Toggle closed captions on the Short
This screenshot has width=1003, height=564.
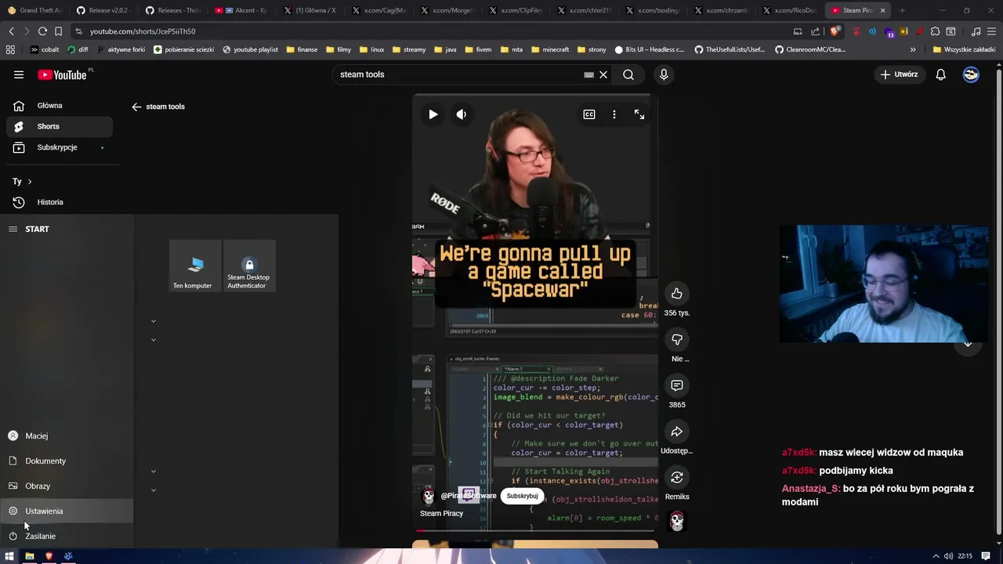589,114
